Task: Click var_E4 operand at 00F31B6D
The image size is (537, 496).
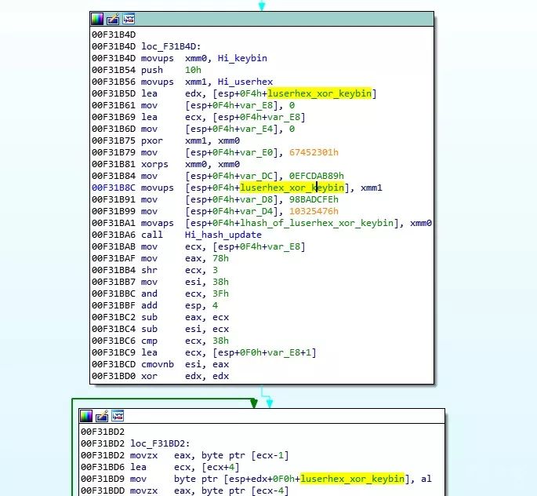Action: [x=256, y=129]
